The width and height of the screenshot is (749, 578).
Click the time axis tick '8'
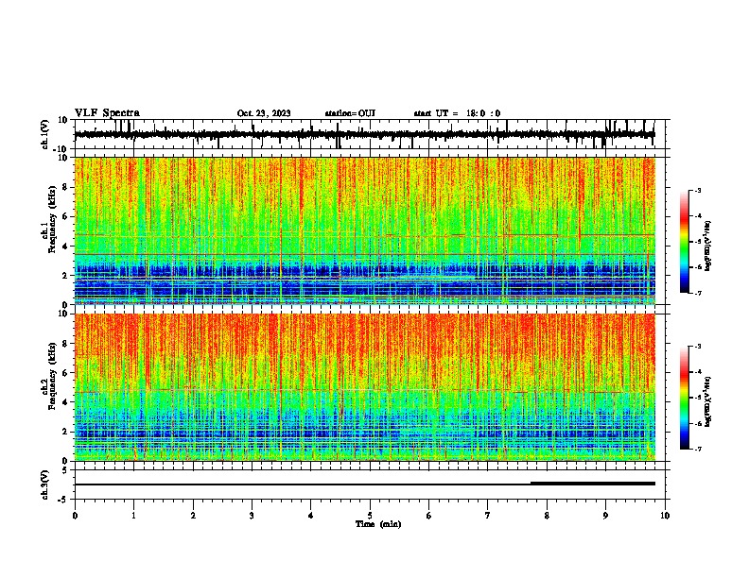pos(547,516)
